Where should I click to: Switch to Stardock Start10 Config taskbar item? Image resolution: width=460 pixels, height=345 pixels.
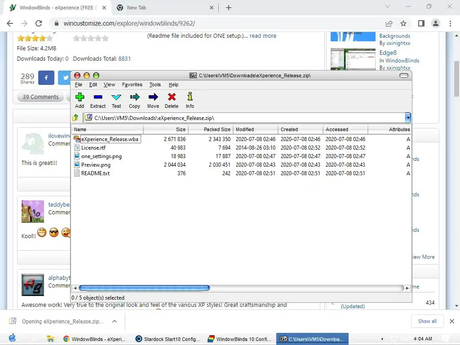click(168, 339)
